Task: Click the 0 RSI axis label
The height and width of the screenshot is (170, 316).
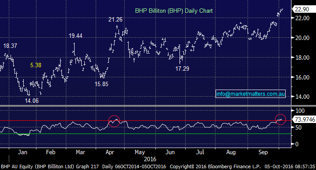Action: coord(297,144)
